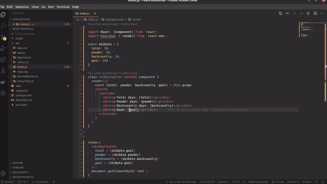
Task: Select the index.js editor tab
Action: [86, 13]
